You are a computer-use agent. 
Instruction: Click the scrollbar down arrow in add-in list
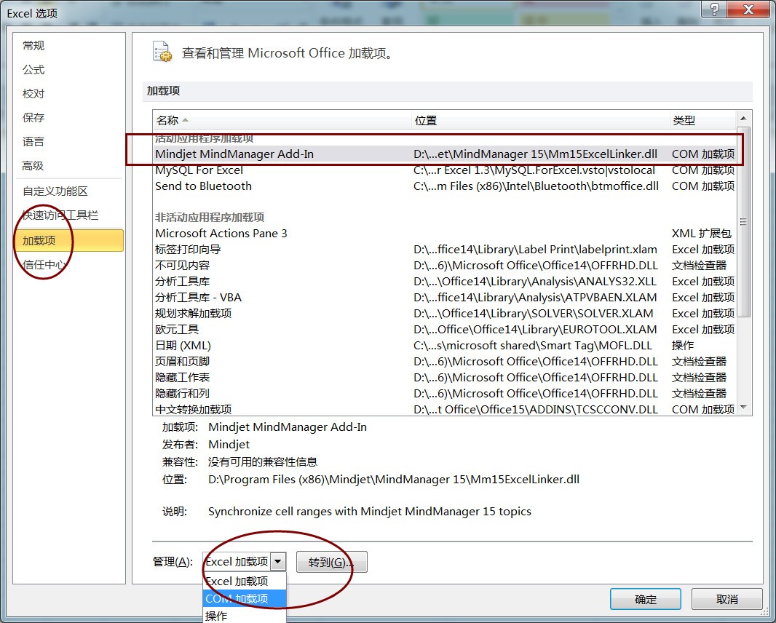744,407
